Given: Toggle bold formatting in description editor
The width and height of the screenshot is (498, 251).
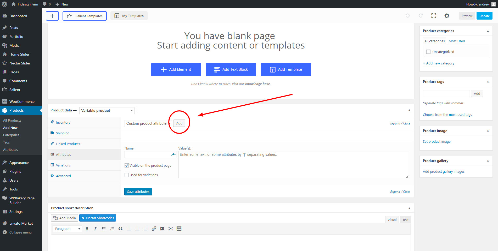Looking at the screenshot, I should 87,229.
